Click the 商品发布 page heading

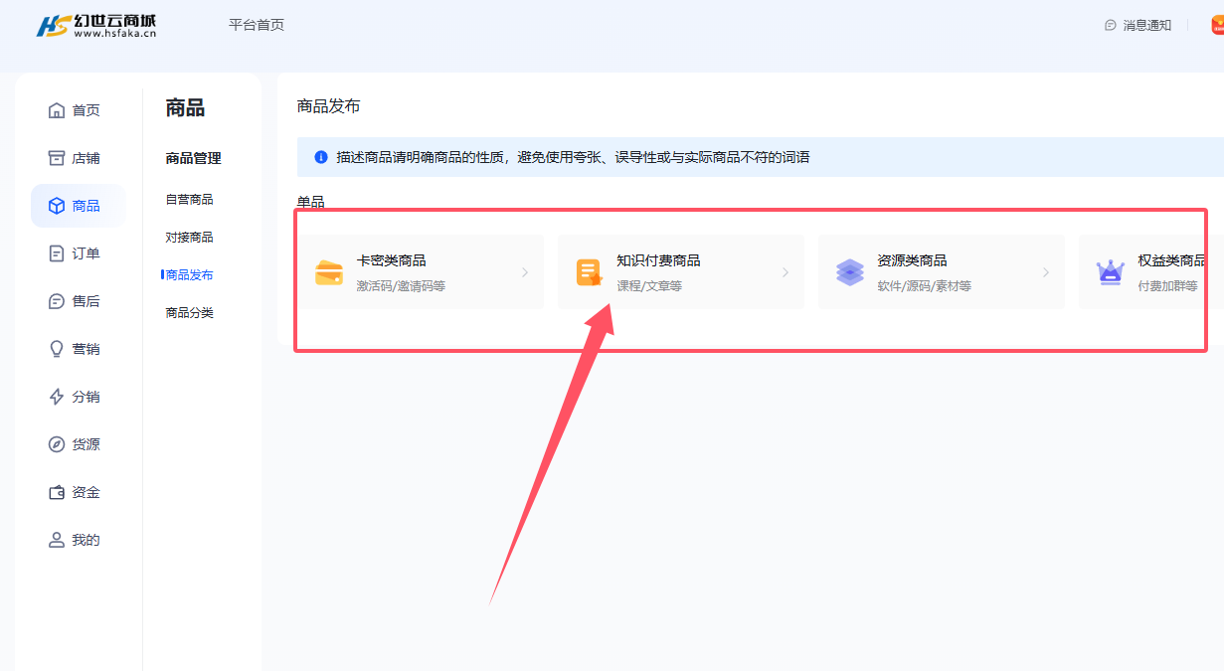[329, 106]
